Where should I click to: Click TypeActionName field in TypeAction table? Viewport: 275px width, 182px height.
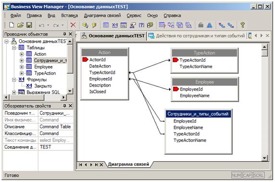(x=196, y=67)
